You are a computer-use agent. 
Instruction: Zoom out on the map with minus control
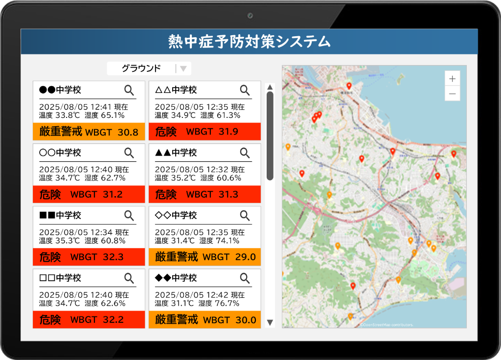click(452, 93)
